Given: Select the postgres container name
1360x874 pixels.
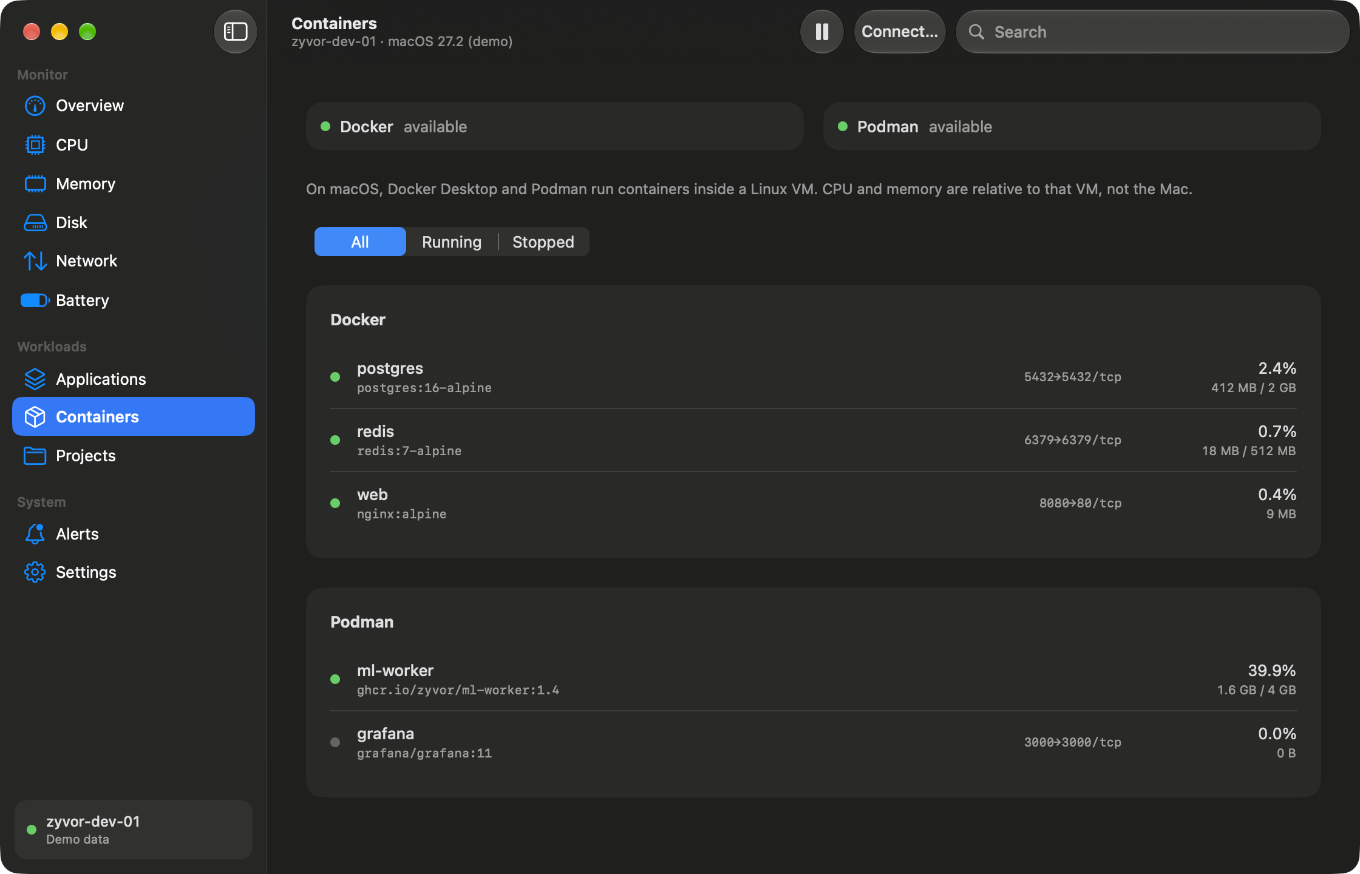Looking at the screenshot, I should pyautogui.click(x=390, y=368).
